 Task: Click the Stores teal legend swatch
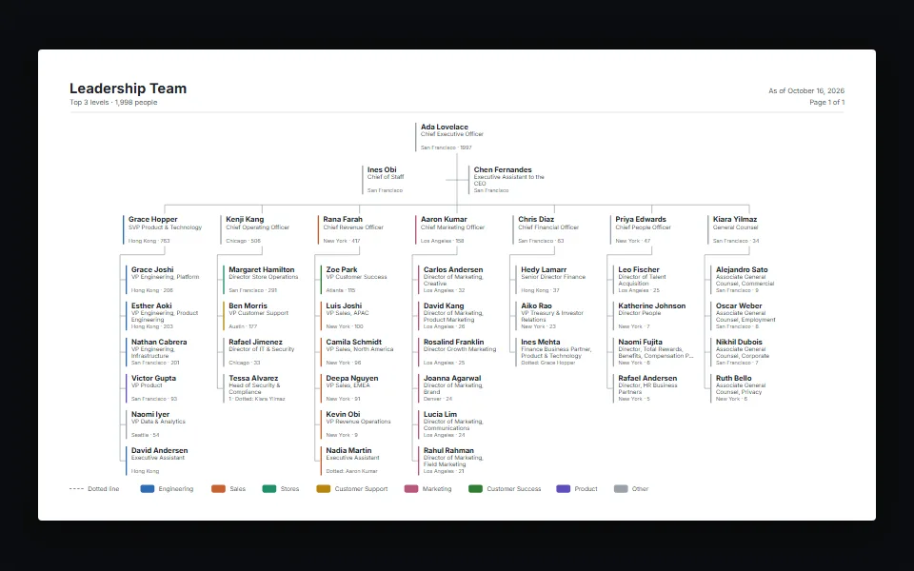(x=269, y=489)
